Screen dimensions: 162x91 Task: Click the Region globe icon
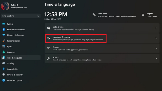[143, 15]
